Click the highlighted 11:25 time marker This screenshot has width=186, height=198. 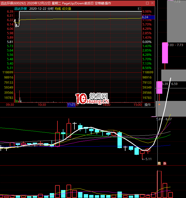pyautogui.click(x=71, y=105)
